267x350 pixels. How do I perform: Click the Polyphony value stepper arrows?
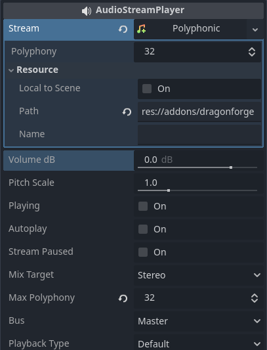click(252, 52)
